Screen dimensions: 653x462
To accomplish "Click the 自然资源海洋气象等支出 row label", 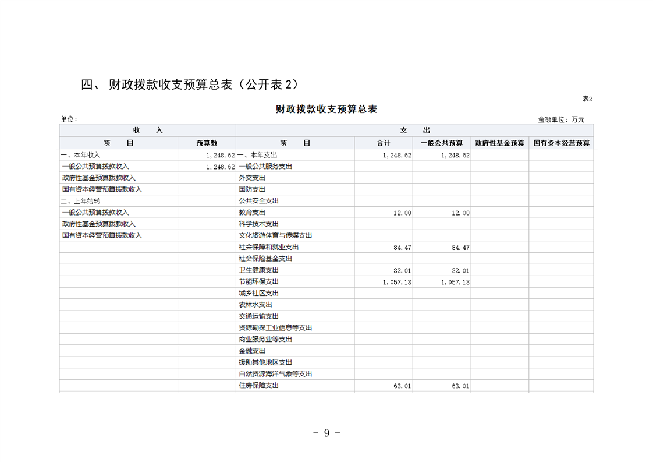I will pos(275,374).
